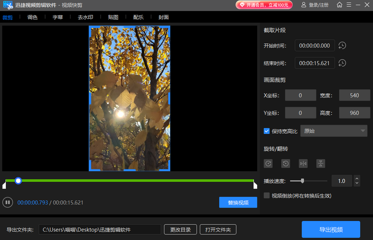373x240 pixels.
Task: Flip the video vertically
Action: [x=320, y=163]
